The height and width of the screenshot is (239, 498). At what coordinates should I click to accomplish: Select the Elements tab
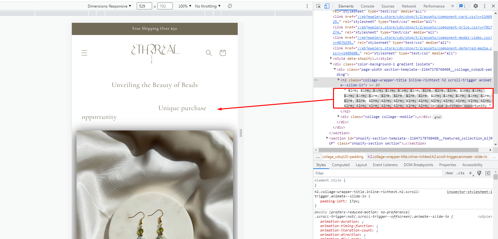346,6
